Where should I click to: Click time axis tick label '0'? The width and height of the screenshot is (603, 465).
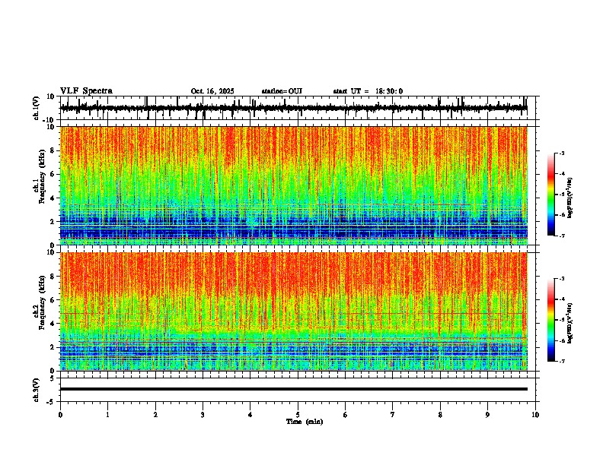click(60, 415)
